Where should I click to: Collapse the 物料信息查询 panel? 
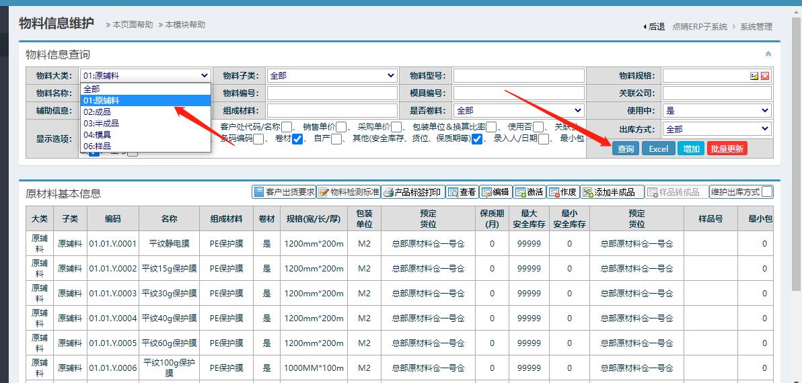768,54
